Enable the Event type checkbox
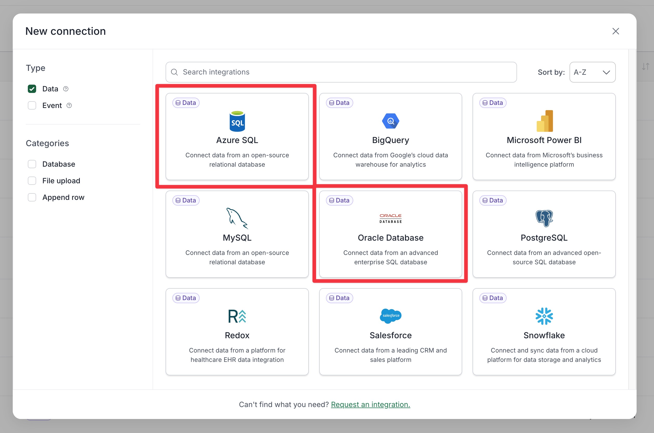The image size is (654, 433). point(32,105)
